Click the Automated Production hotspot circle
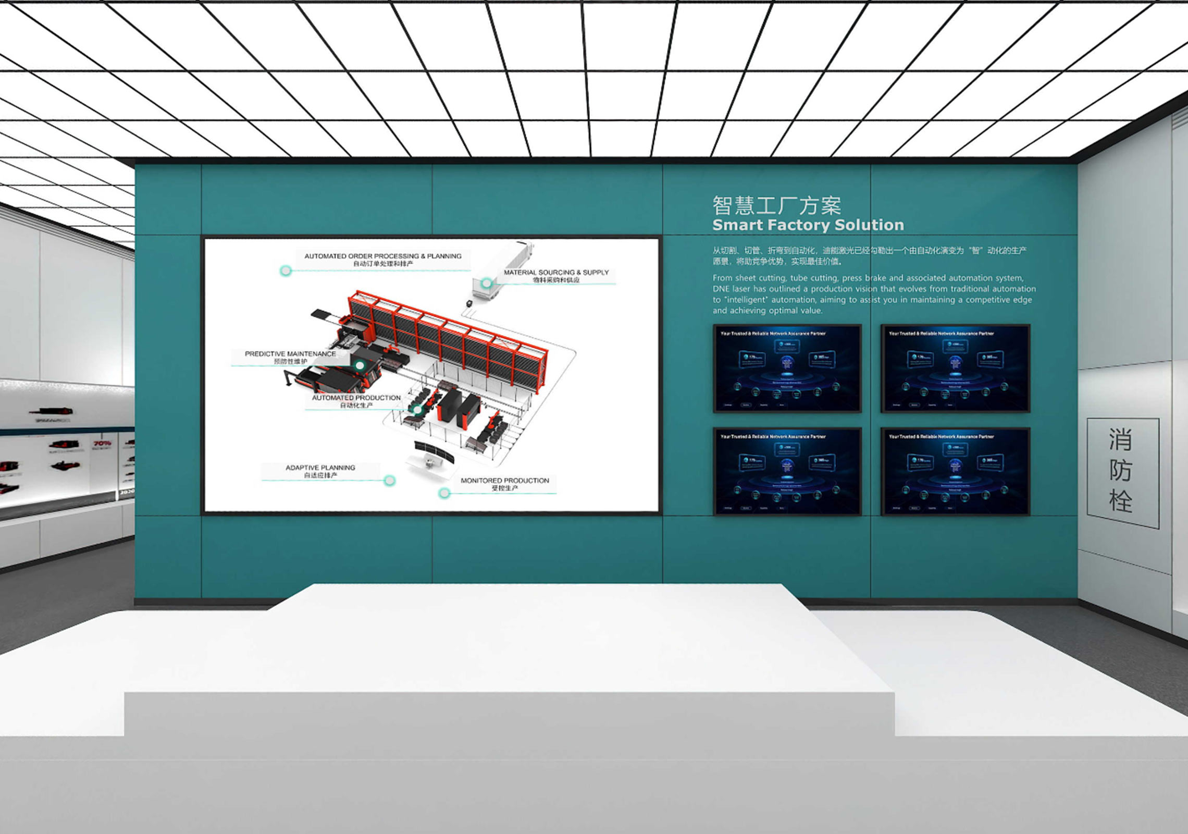Screen dimensions: 1188x834 tap(417, 410)
